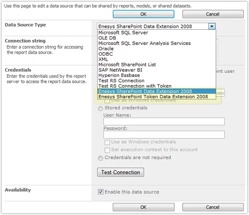This screenshot has height=215, width=249.
Task: Click the bottom OK button
Action: coord(143,207)
